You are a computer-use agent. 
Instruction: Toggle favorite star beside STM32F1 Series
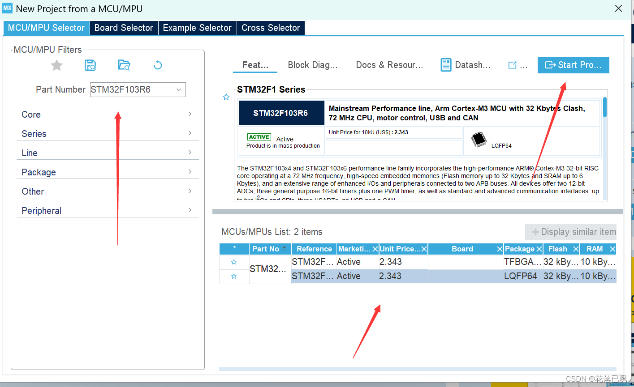(226, 97)
